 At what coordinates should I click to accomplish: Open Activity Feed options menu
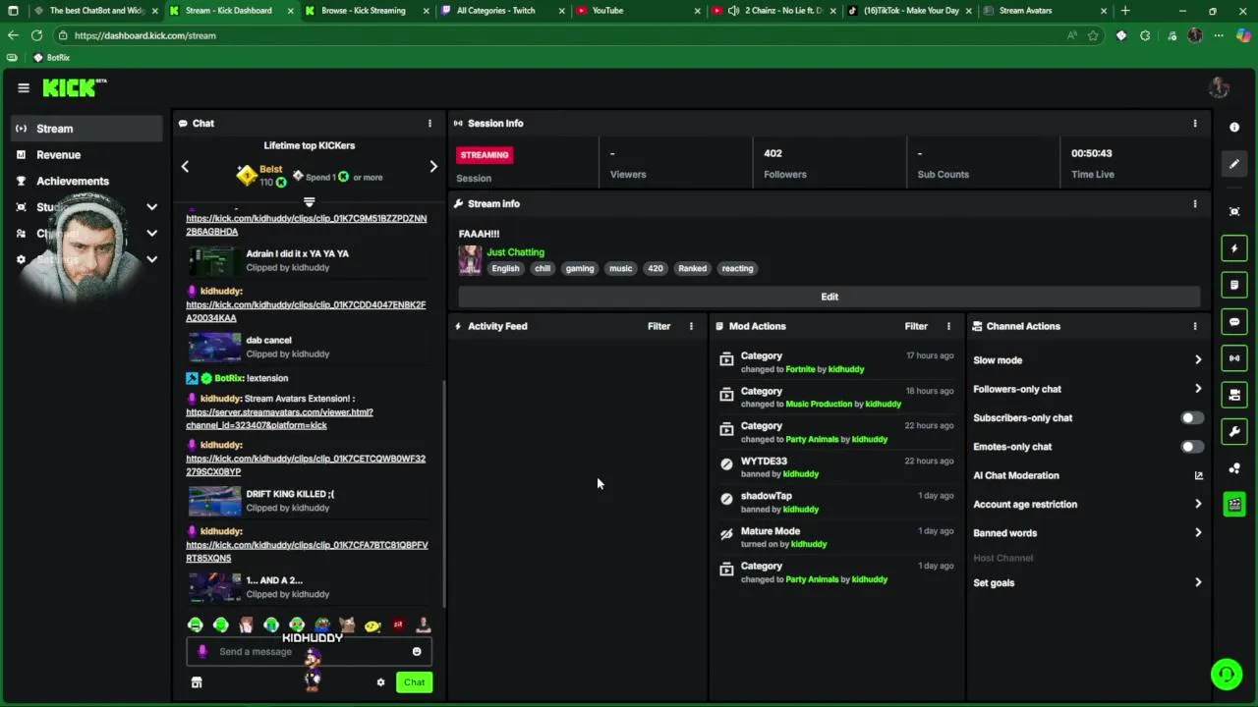[x=691, y=326]
